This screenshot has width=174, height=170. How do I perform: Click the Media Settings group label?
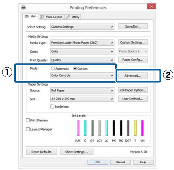coord(38,36)
